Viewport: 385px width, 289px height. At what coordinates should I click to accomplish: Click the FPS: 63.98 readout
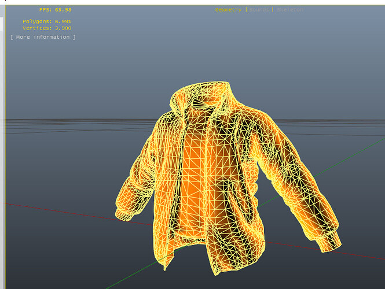[55, 10]
